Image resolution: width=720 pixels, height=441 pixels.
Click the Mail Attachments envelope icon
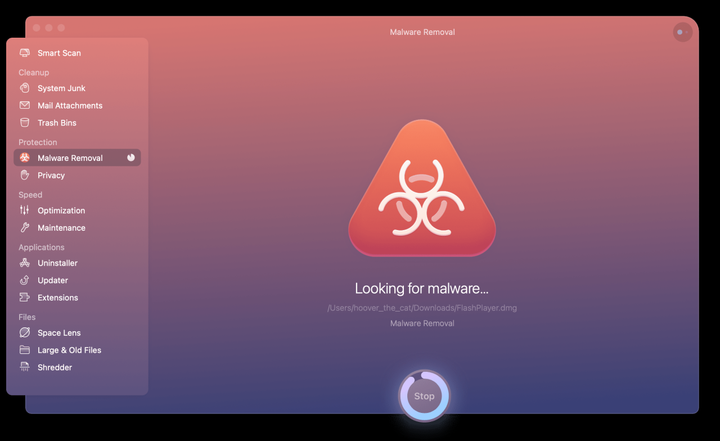[25, 105]
